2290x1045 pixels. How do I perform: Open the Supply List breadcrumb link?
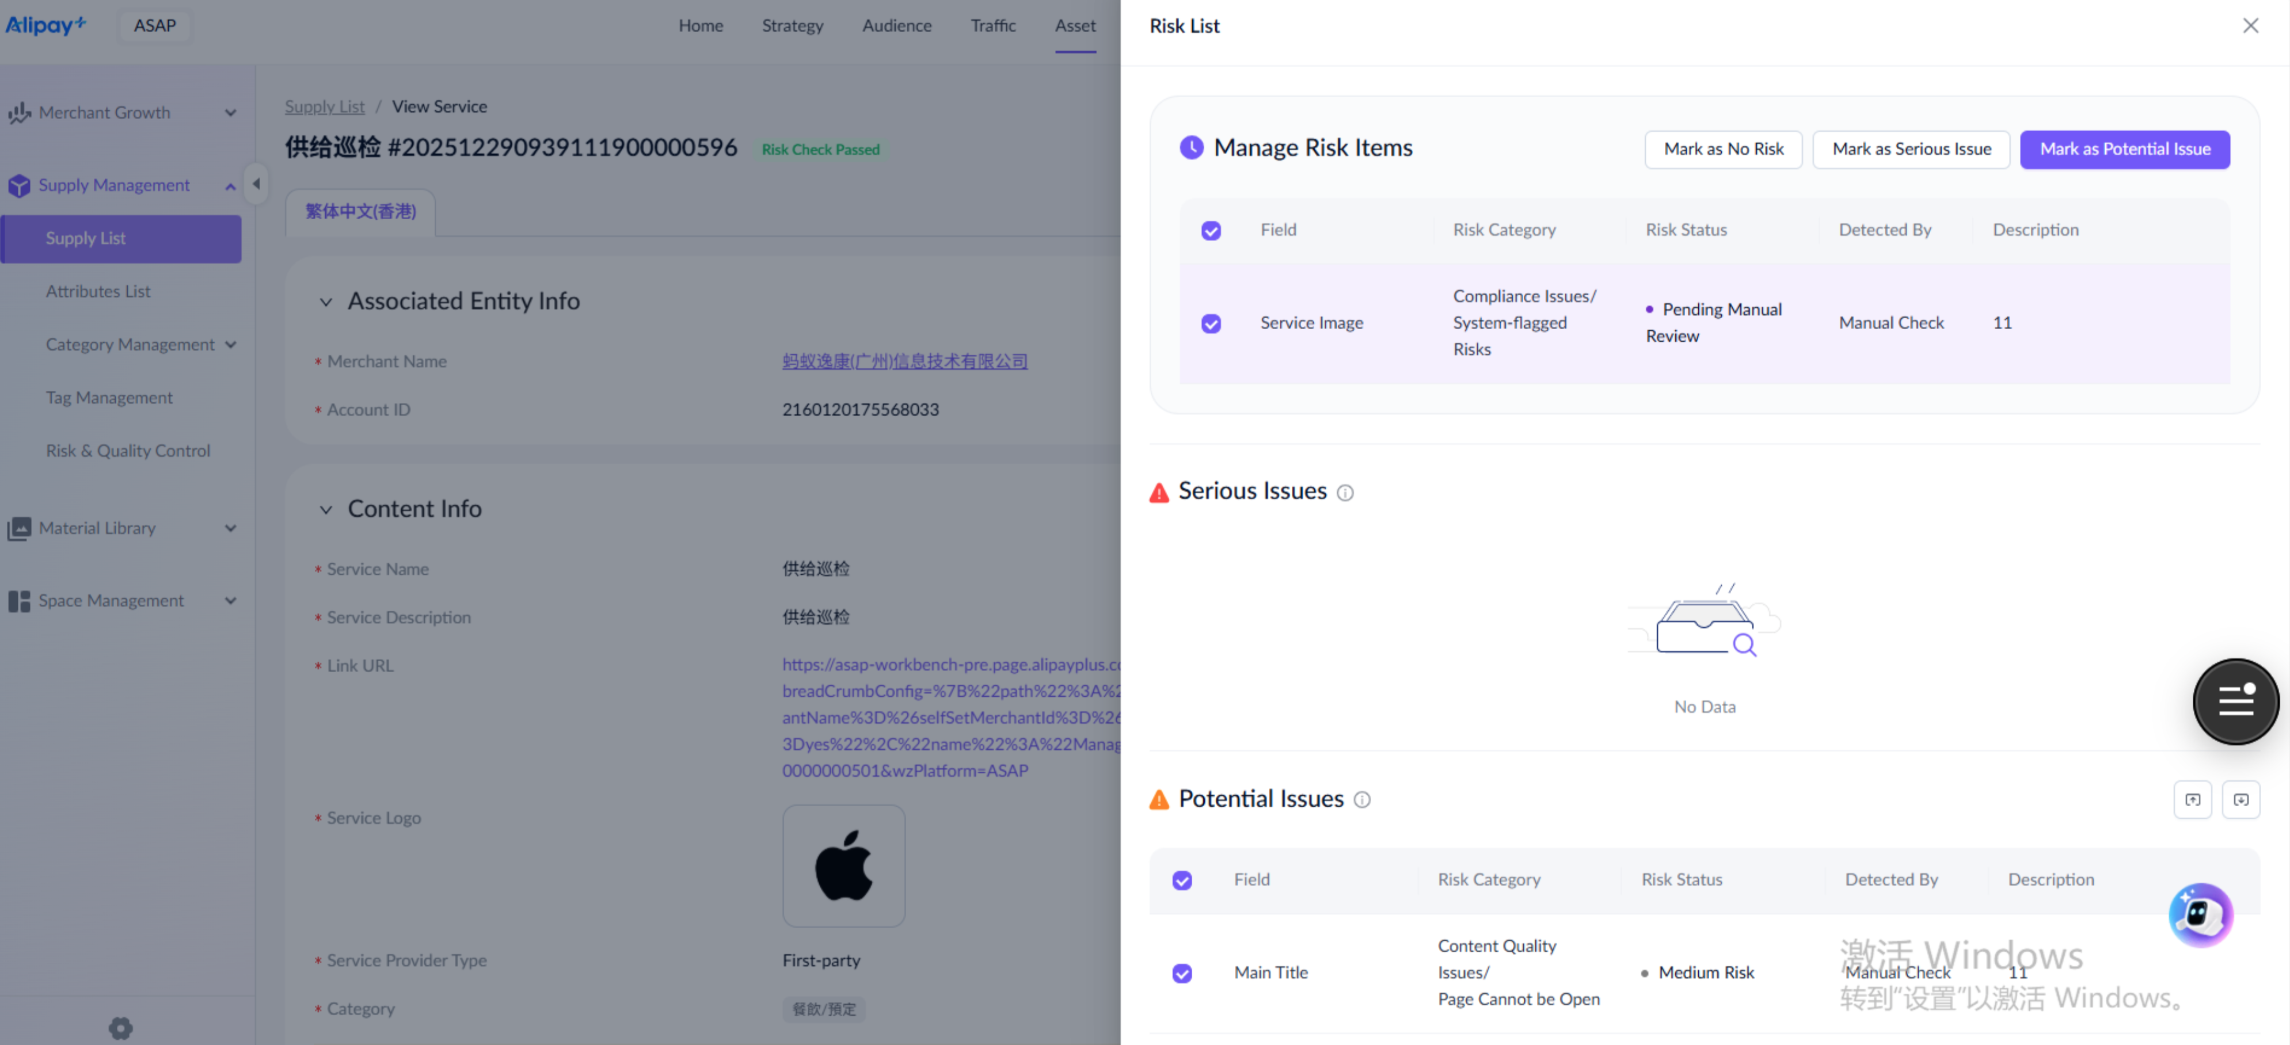click(x=325, y=106)
